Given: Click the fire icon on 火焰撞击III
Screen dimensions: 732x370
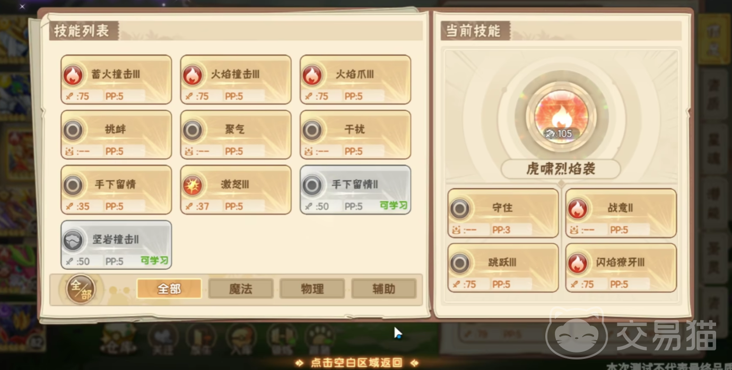Looking at the screenshot, I should point(193,75).
